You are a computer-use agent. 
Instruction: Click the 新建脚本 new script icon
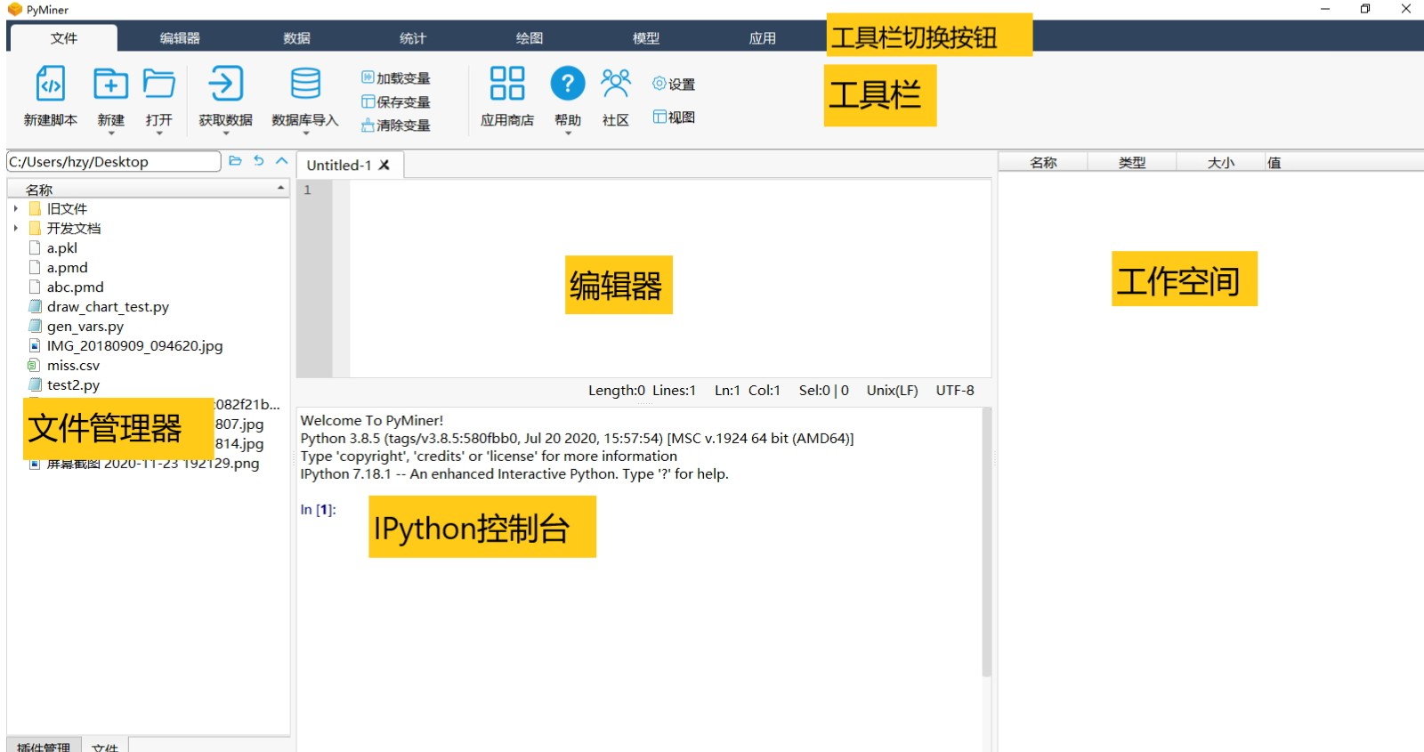tap(50, 85)
